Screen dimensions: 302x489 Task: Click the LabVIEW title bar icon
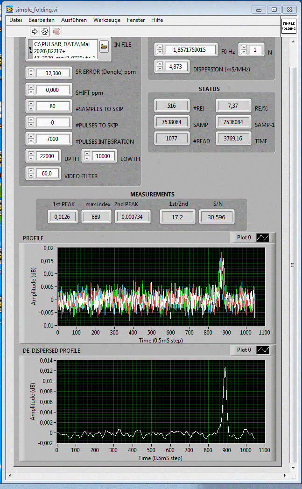point(10,9)
